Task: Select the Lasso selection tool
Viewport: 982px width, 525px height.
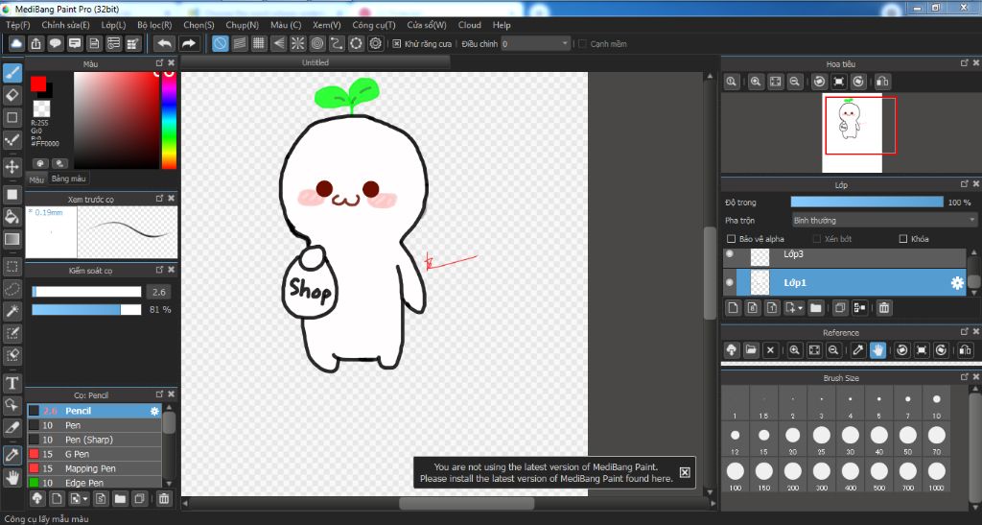Action: pyautogui.click(x=12, y=289)
